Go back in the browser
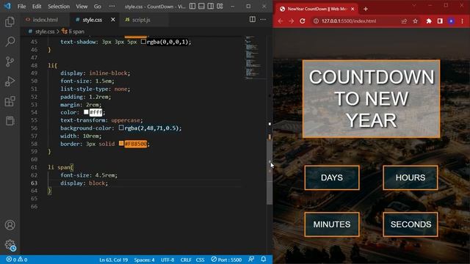Image resolution: width=470 pixels, height=264 pixels. pyautogui.click(x=281, y=21)
